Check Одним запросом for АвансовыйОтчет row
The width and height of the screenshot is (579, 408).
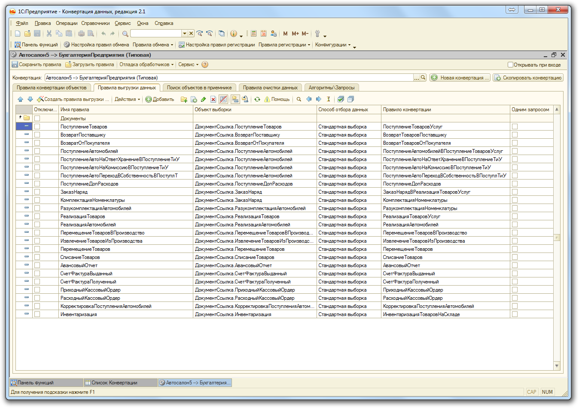(x=515, y=265)
